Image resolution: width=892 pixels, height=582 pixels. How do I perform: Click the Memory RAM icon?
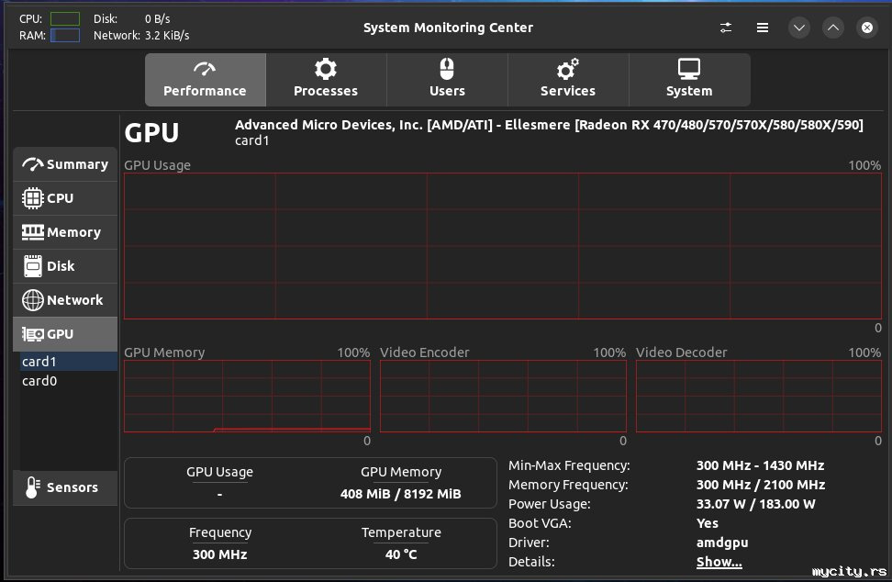[33, 232]
